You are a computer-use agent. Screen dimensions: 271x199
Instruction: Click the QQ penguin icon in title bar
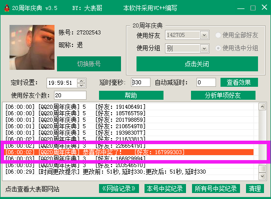6,8
